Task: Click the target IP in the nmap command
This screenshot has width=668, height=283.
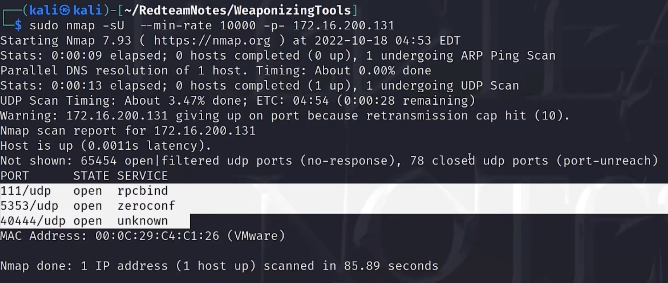Action: pyautogui.click(x=343, y=26)
